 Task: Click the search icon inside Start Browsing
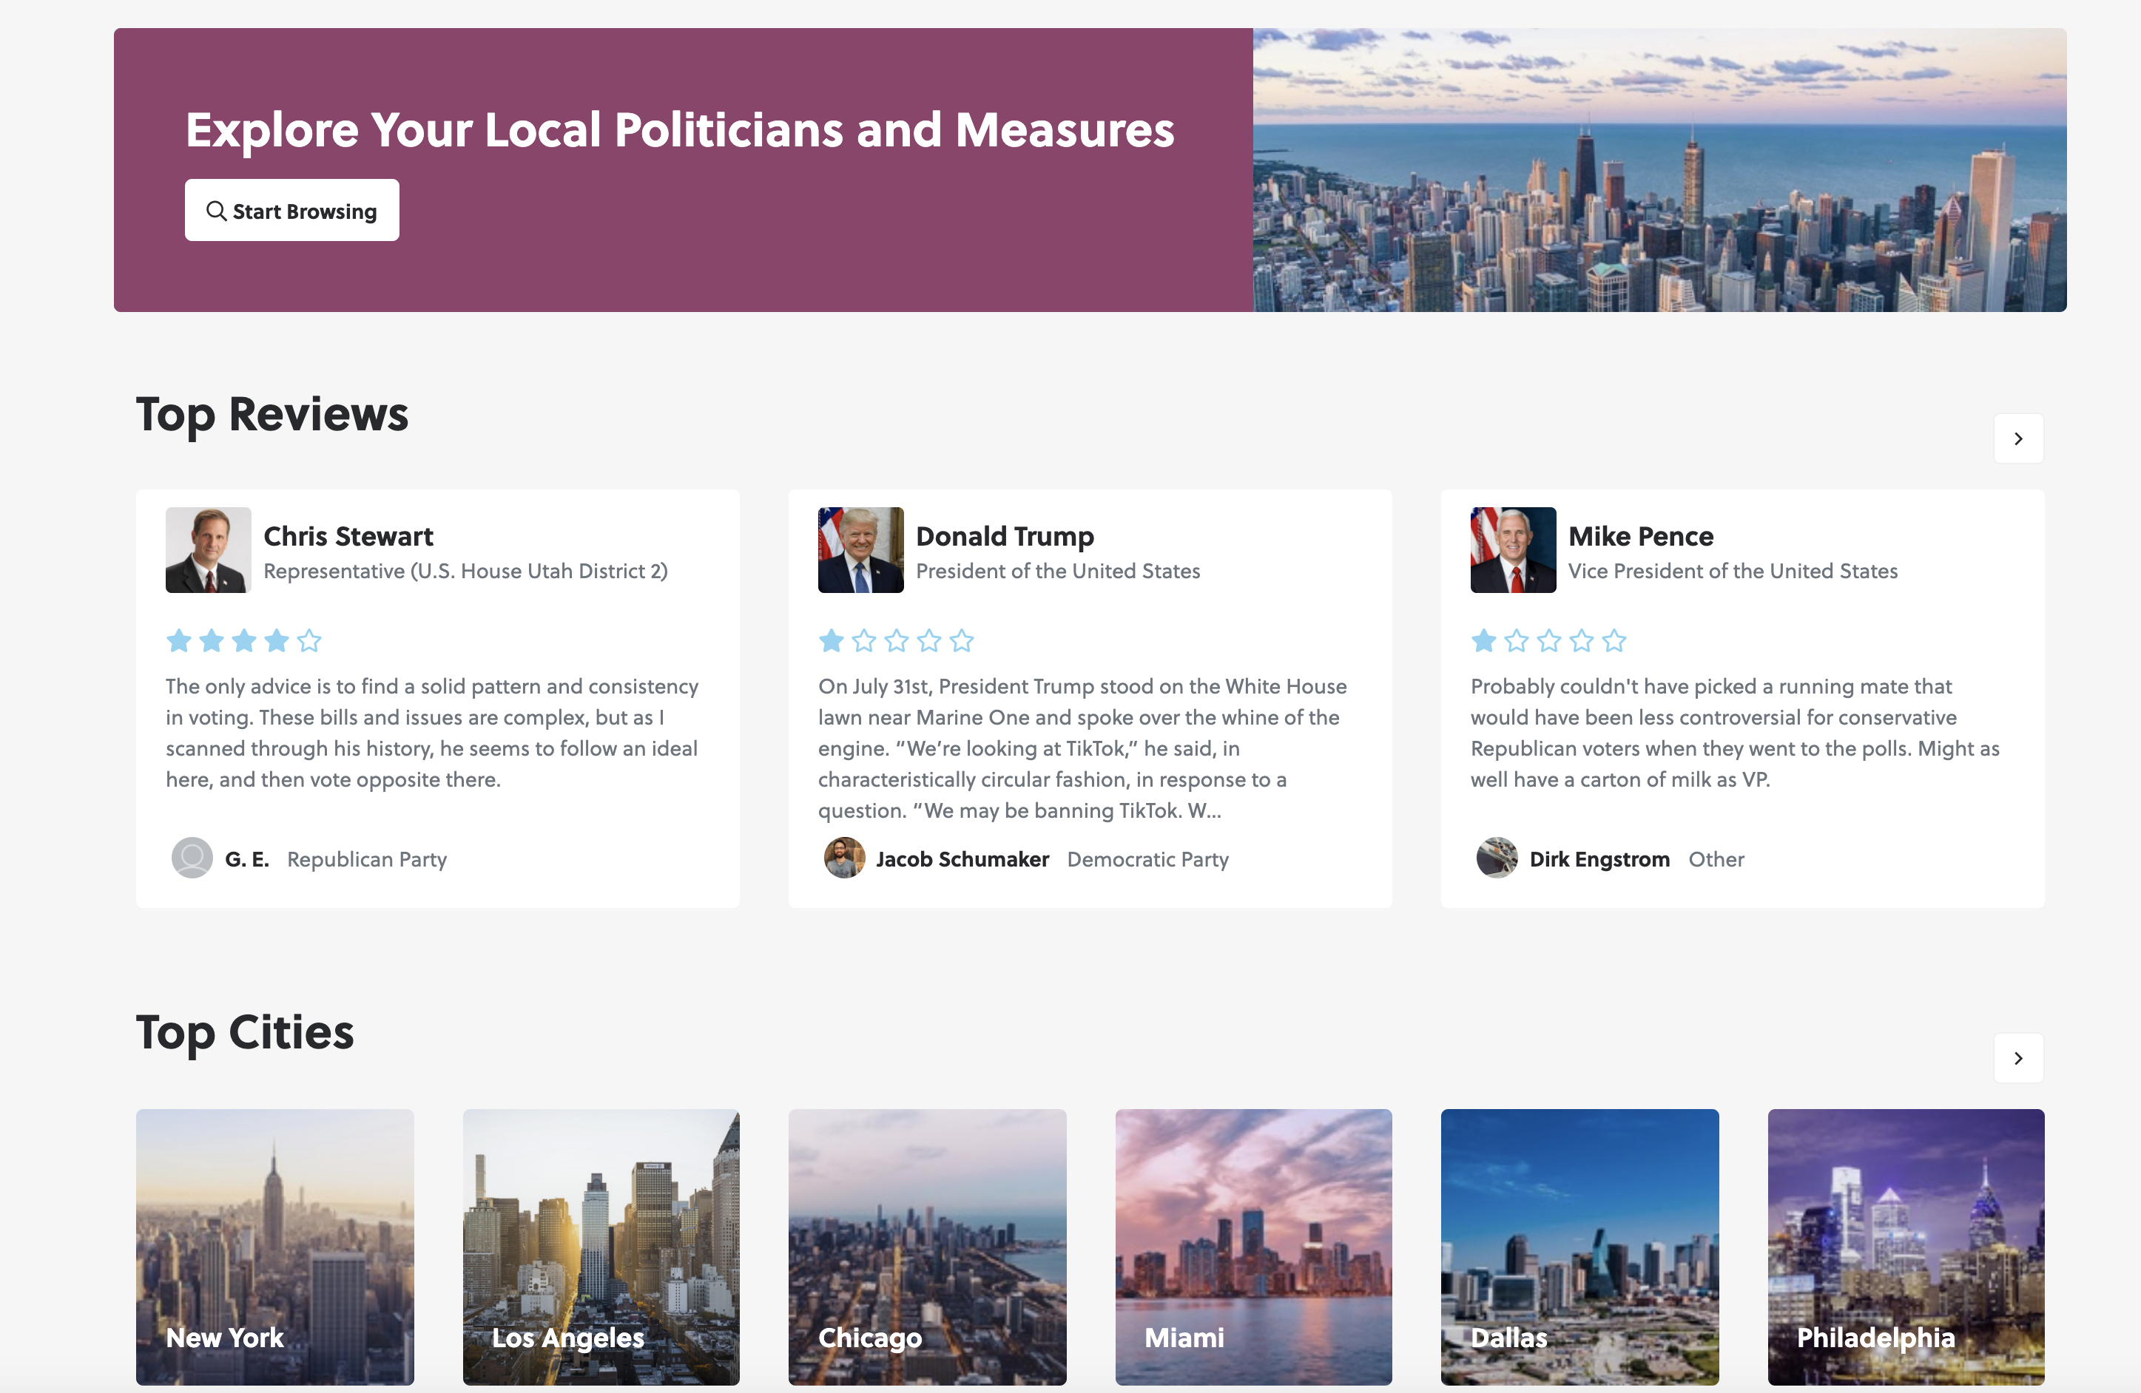point(216,211)
